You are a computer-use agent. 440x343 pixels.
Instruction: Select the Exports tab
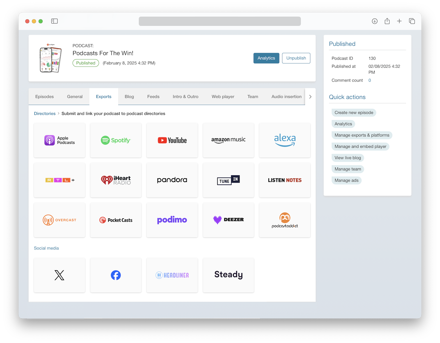coord(104,97)
